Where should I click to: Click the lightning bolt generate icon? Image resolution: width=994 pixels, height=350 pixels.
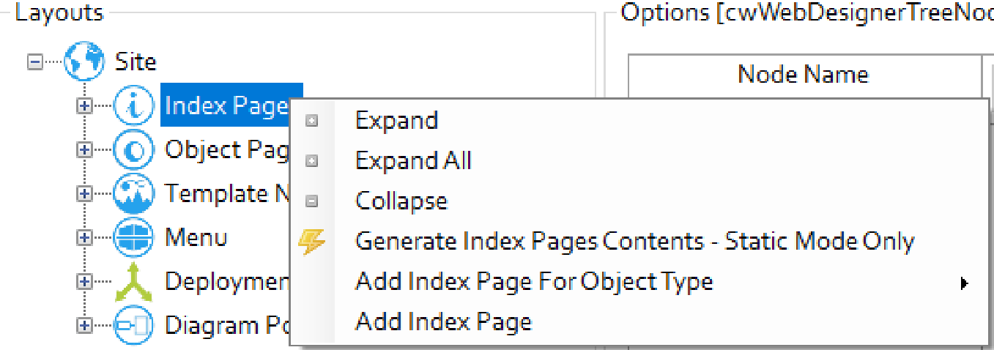pyautogui.click(x=313, y=242)
